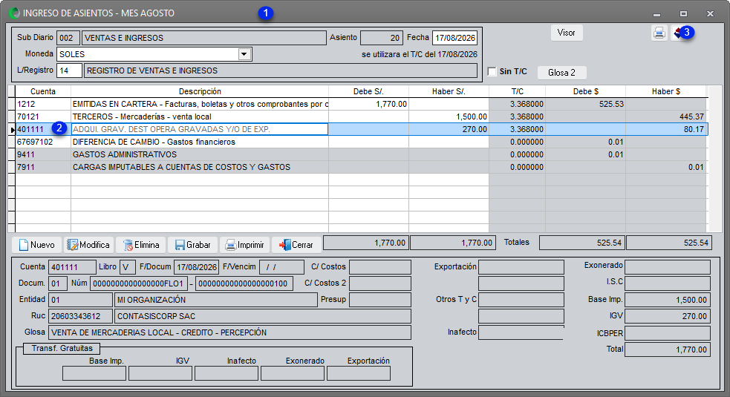This screenshot has width=730, height=397.
Task: Click the Ruc 20603343612 field
Action: point(80,316)
